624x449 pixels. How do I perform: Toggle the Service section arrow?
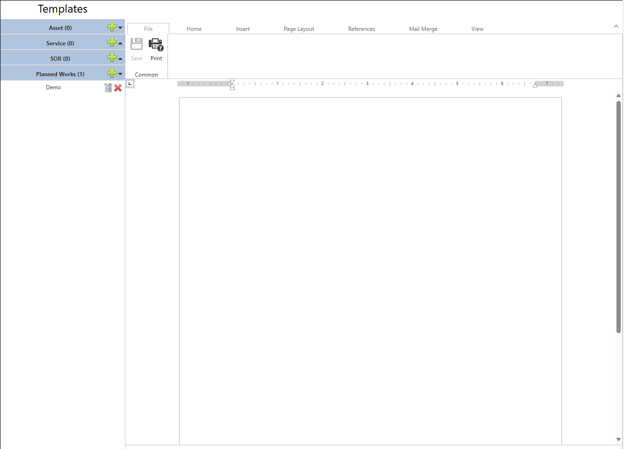[x=121, y=43]
